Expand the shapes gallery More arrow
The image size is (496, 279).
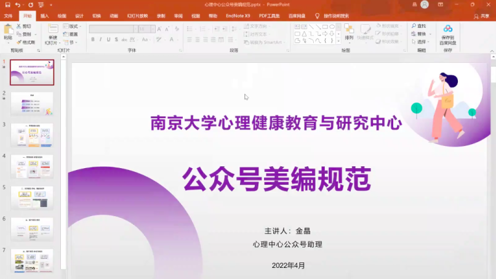pyautogui.click(x=338, y=41)
